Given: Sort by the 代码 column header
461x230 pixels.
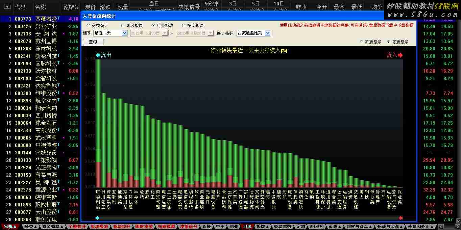Looking at the screenshot, I should coord(20,7).
